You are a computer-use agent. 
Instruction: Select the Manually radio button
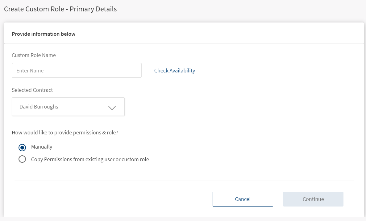(x=22, y=147)
